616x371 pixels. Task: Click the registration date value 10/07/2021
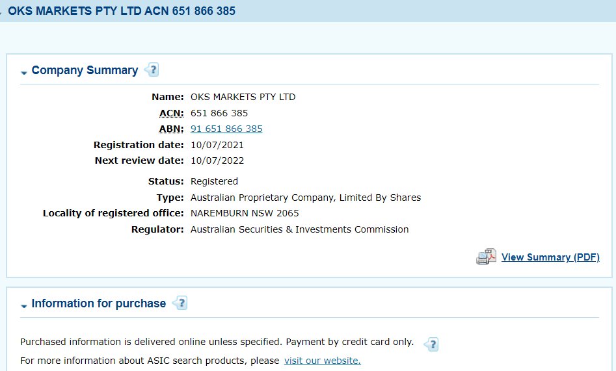(x=217, y=144)
